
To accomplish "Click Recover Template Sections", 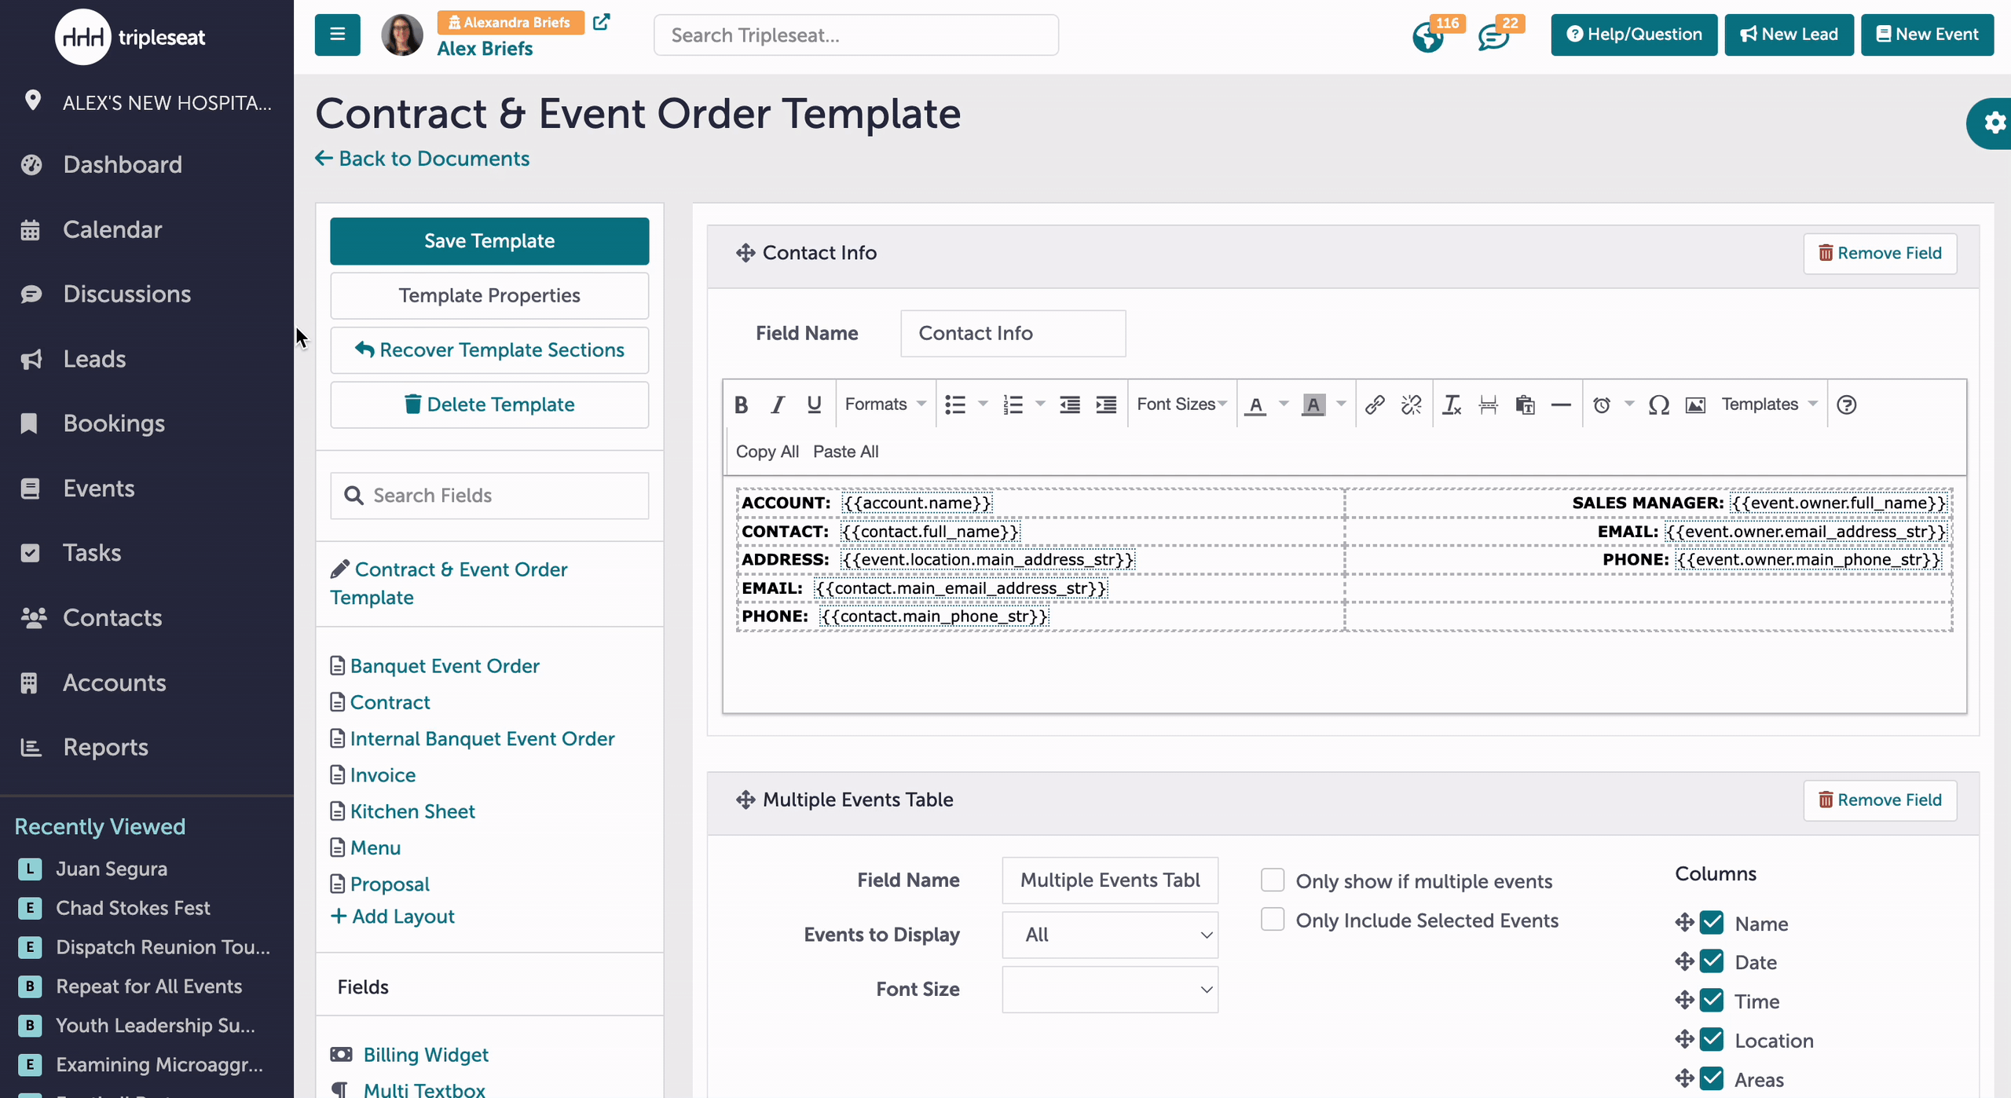I will pyautogui.click(x=489, y=350).
